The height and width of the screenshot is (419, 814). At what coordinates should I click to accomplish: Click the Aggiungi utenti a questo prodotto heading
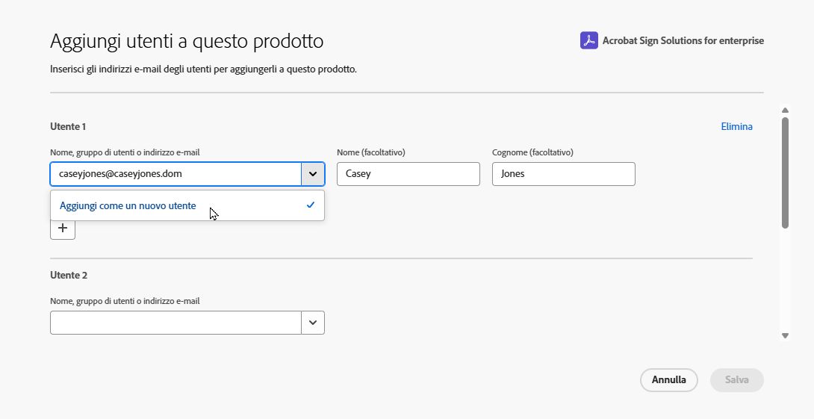click(x=187, y=41)
